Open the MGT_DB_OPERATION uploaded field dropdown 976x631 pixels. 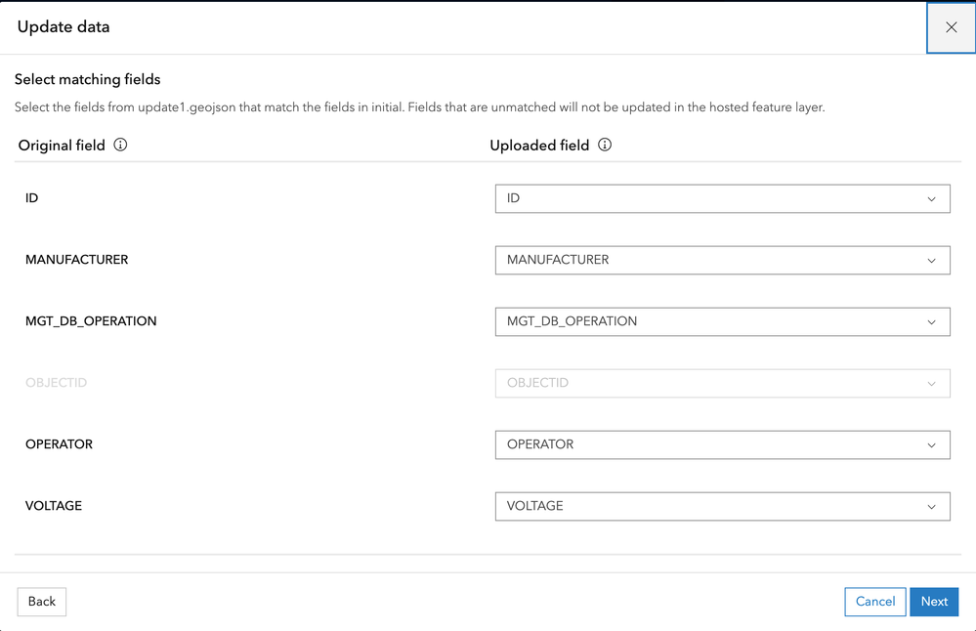tap(722, 322)
